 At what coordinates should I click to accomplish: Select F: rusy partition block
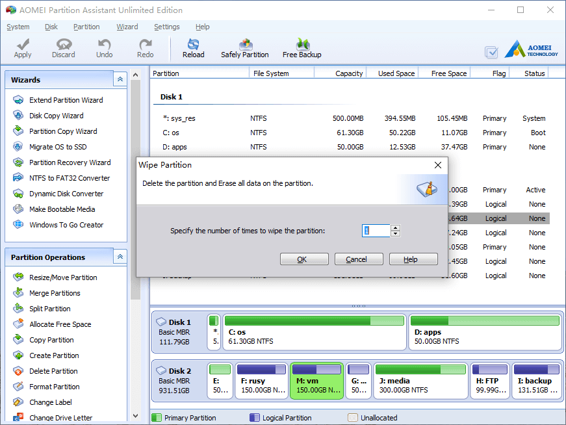click(x=262, y=381)
